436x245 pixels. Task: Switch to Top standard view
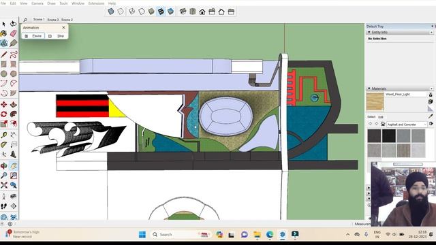tap(192, 12)
